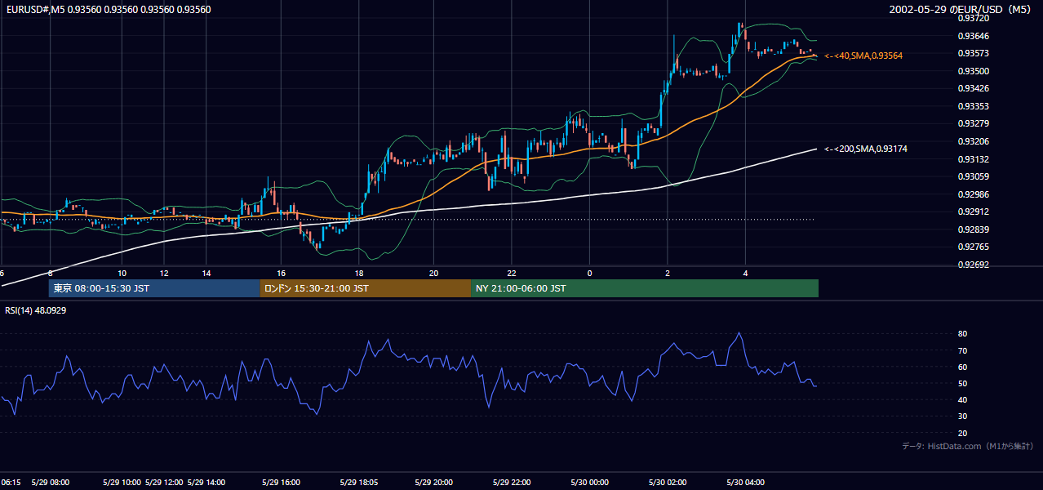Click price axis value 0.92986

point(974,194)
